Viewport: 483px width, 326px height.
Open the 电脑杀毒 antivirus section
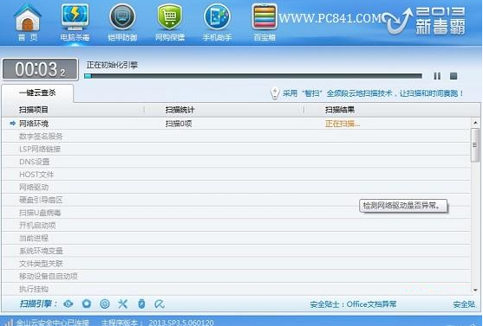(x=75, y=22)
